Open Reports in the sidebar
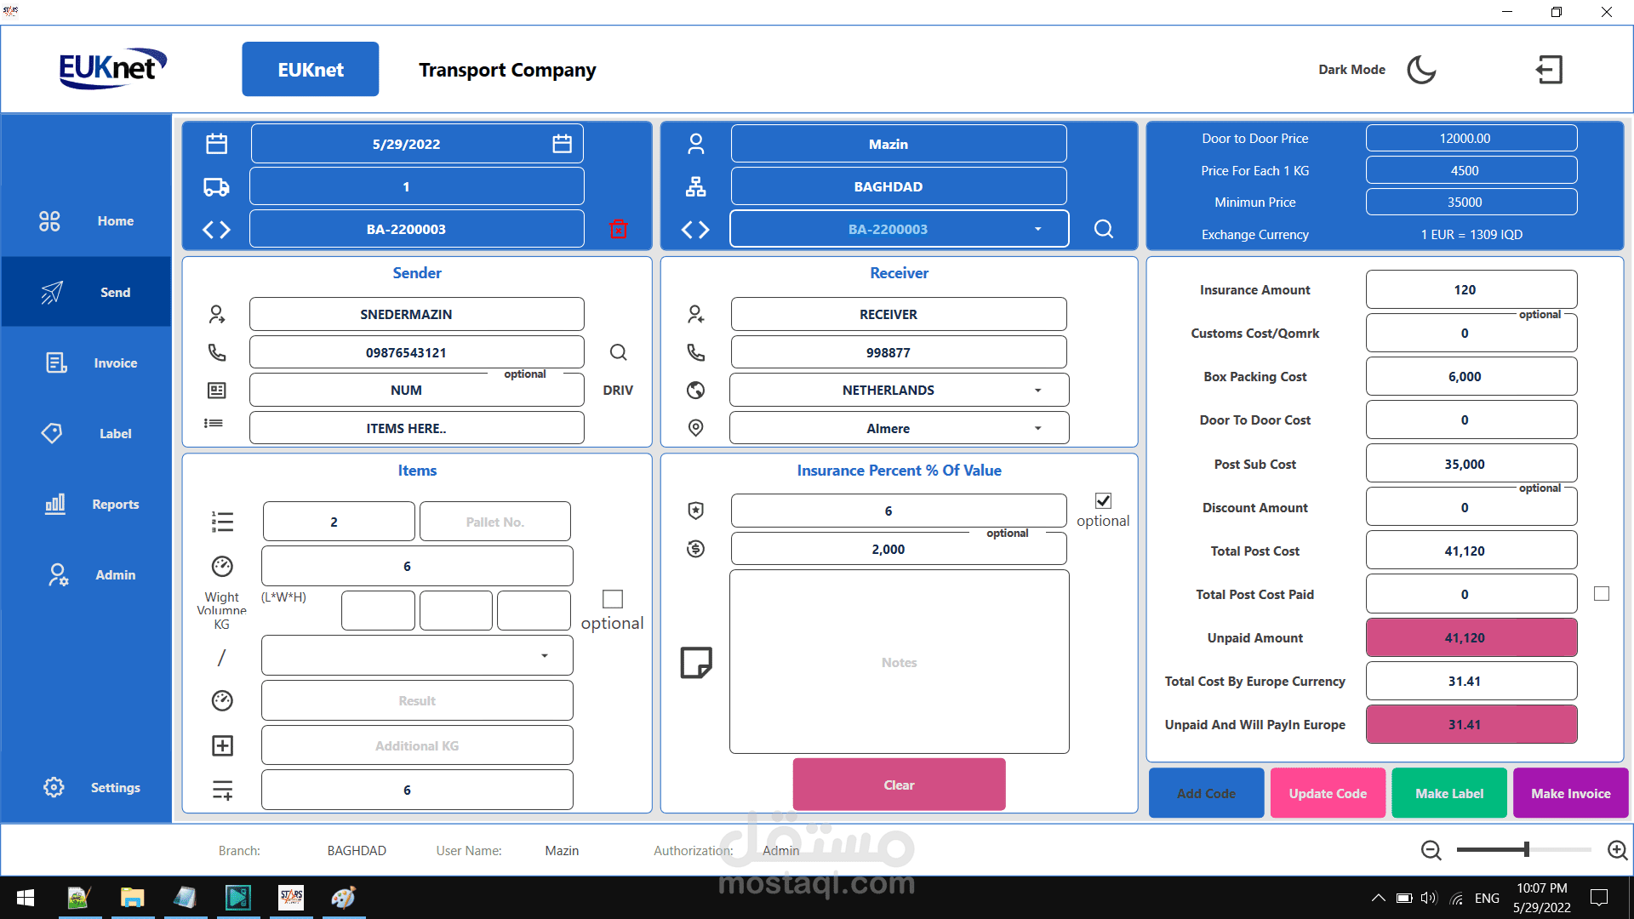This screenshot has width=1634, height=919. (86, 504)
